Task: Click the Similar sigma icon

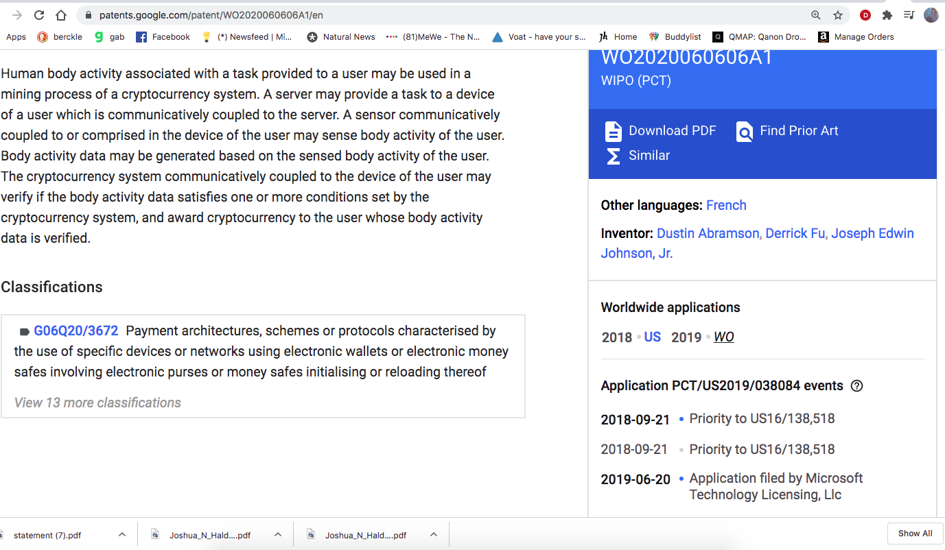Action: coord(613,156)
